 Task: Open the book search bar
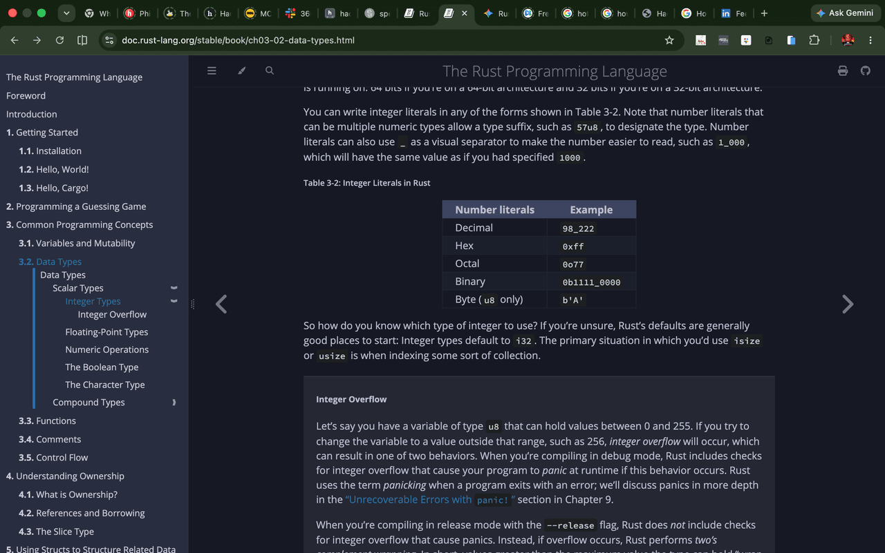pos(270,70)
